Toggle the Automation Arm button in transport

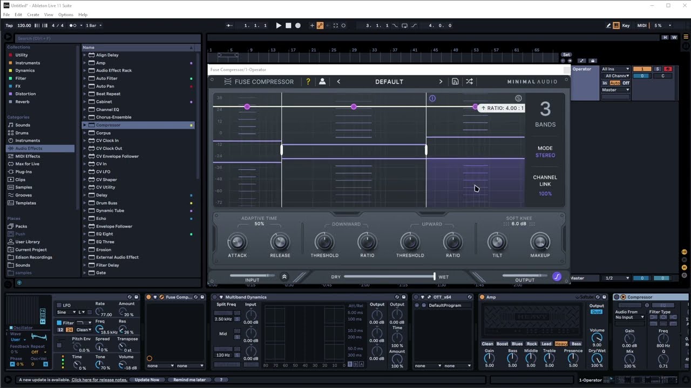pyautogui.click(x=320, y=25)
